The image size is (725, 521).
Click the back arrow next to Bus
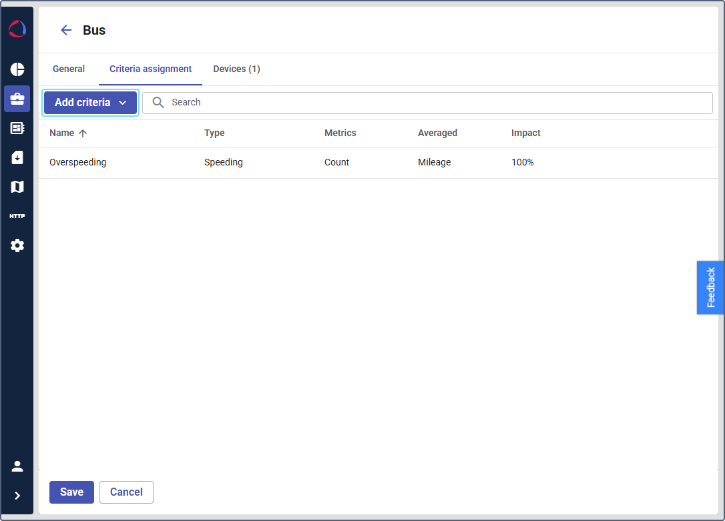click(66, 30)
